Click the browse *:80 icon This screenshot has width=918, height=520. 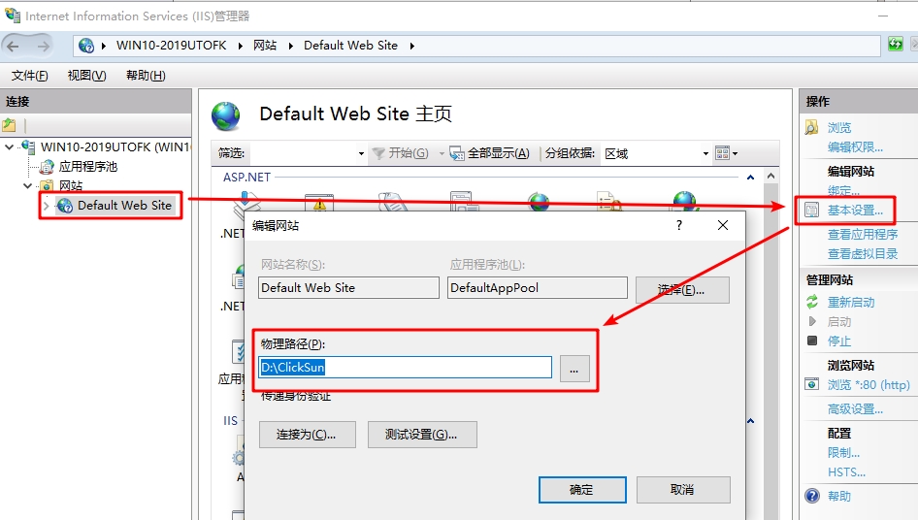[812, 384]
